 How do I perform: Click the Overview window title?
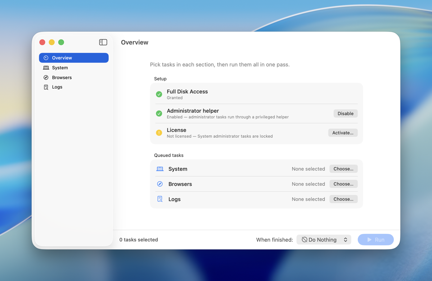(x=135, y=42)
